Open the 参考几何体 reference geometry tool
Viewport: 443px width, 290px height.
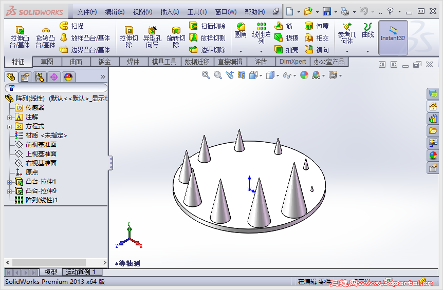click(347, 34)
